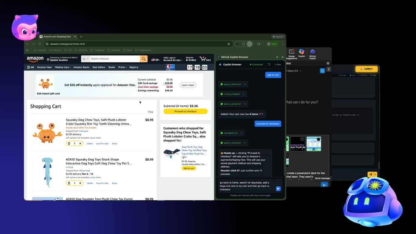Click Returns & Orders link
The width and height of the screenshot is (416, 234).
(191, 59)
